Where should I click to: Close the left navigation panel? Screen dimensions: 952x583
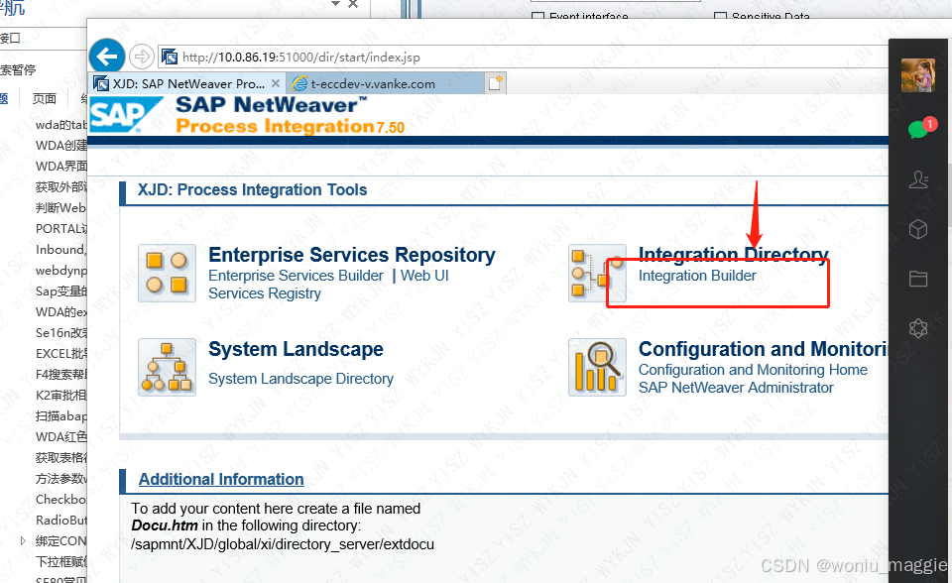(x=353, y=4)
